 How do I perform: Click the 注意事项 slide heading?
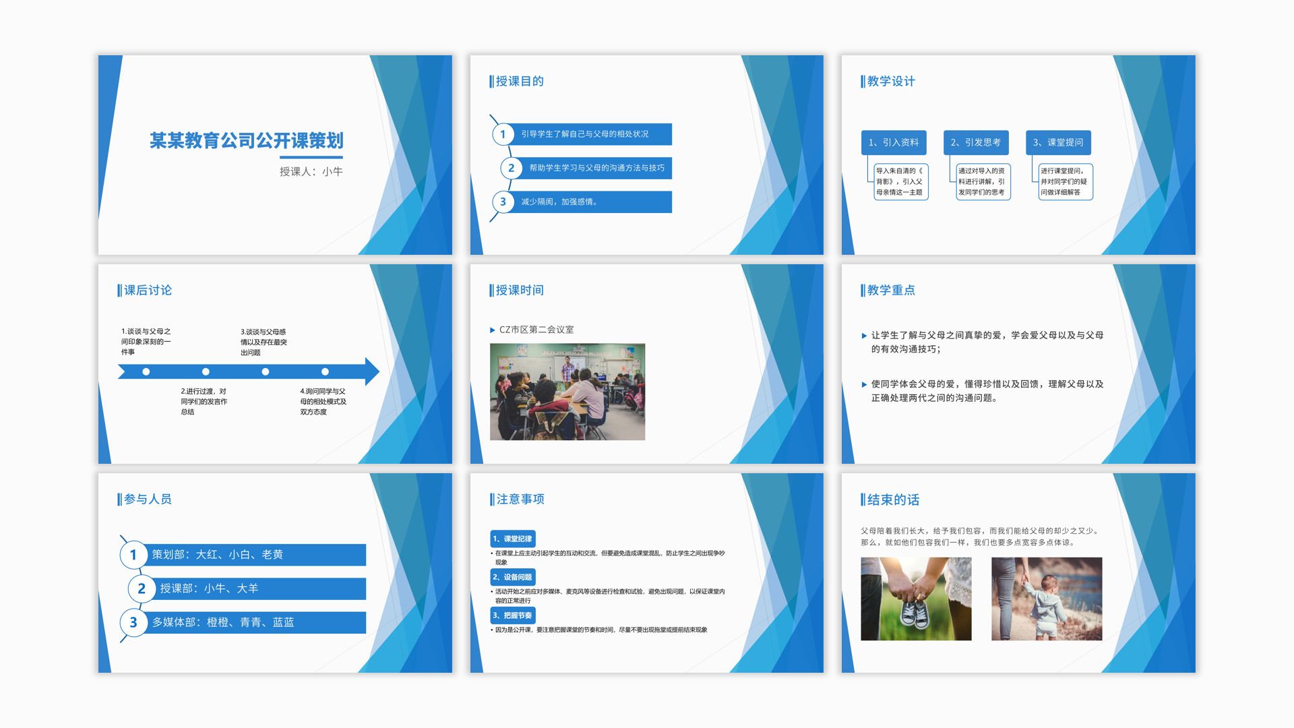click(520, 499)
